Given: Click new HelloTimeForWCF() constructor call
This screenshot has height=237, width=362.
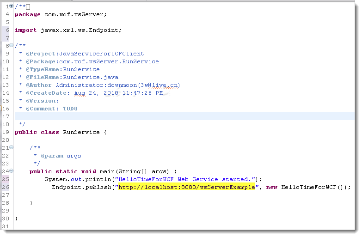Looking at the screenshot, I should point(307,188).
